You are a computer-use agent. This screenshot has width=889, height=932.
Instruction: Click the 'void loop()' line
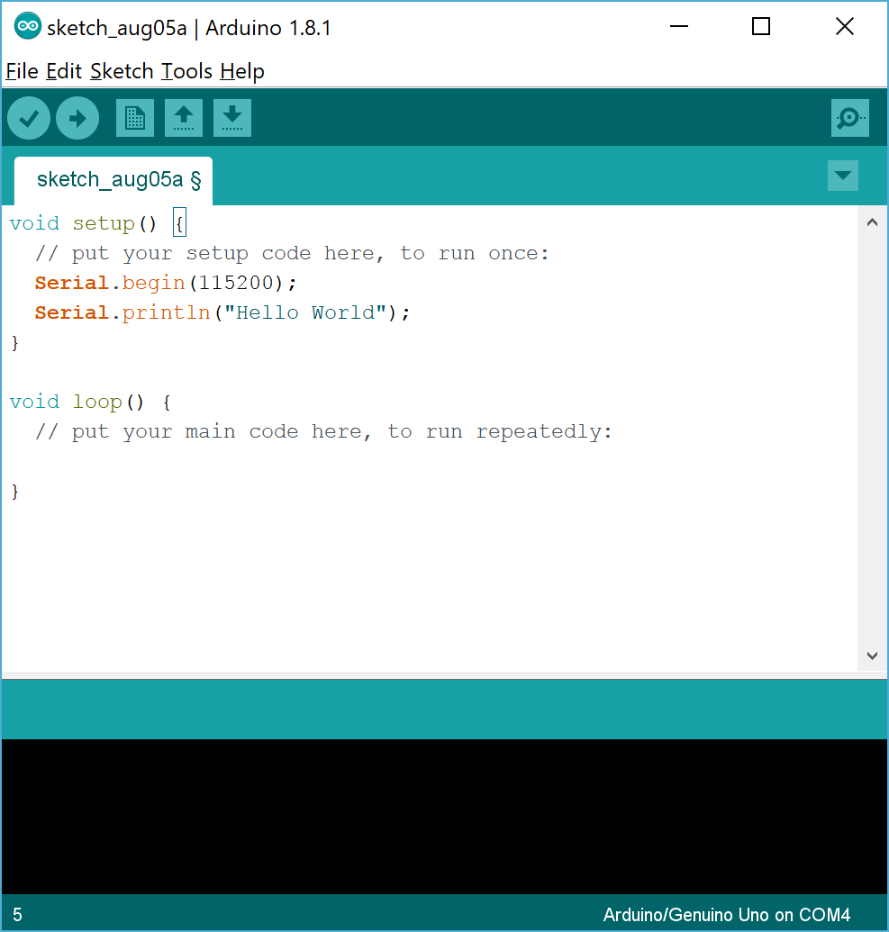click(x=90, y=402)
